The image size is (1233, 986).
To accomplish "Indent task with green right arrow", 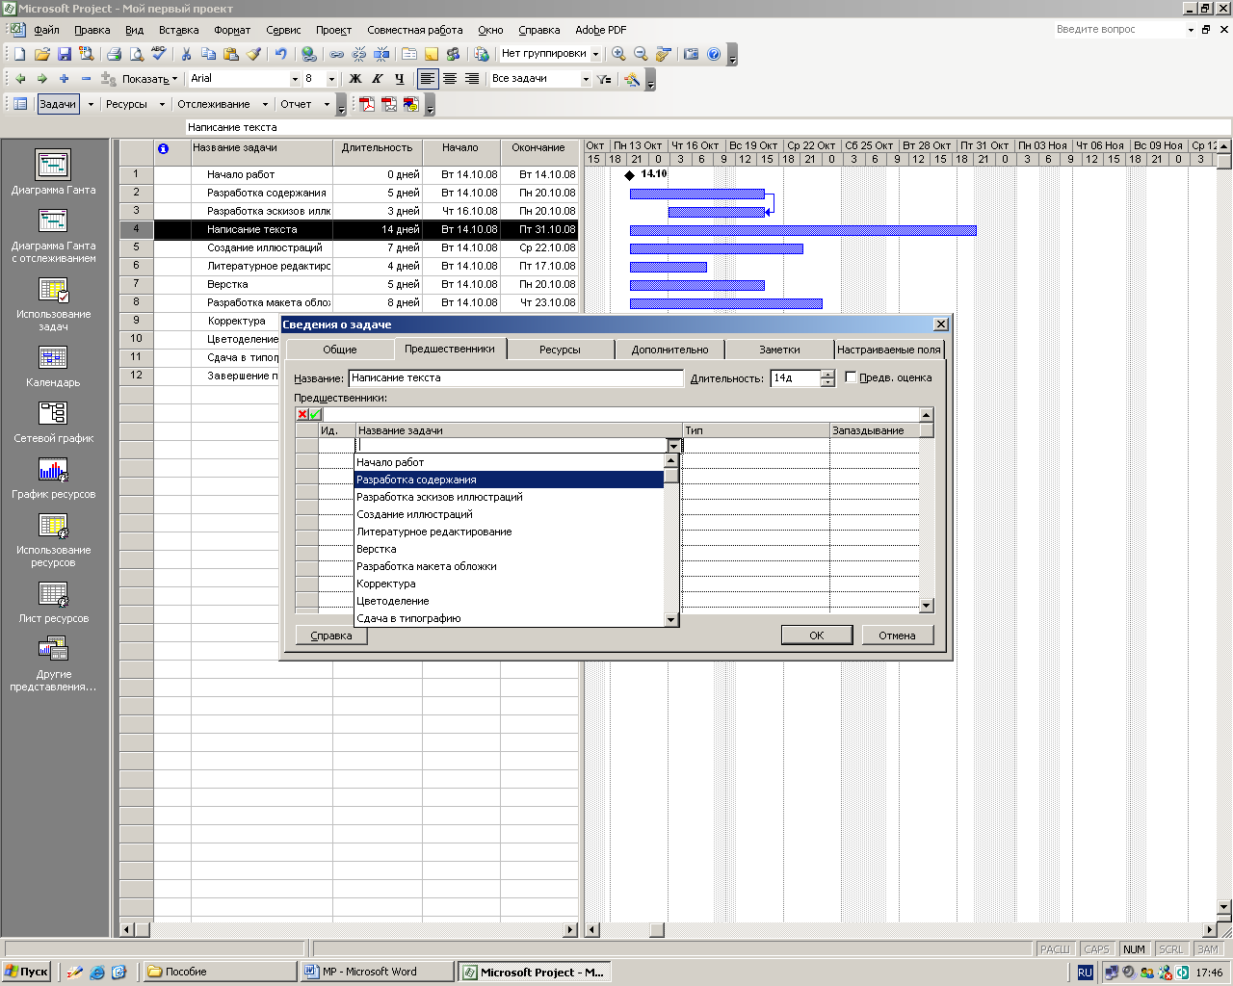I will click(41, 79).
